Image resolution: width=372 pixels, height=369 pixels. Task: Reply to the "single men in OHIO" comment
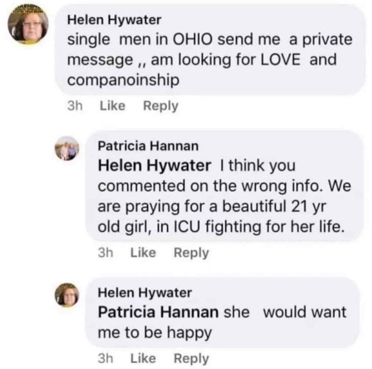tap(161, 106)
